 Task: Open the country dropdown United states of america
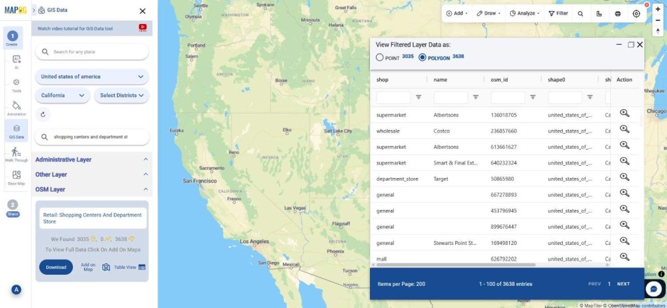coord(92,77)
